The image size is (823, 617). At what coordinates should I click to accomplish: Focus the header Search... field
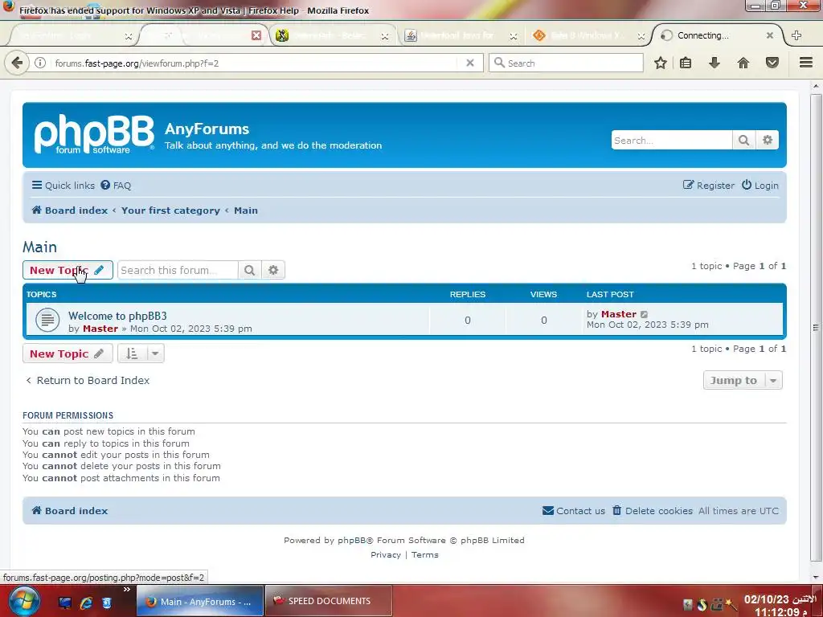[671, 140]
